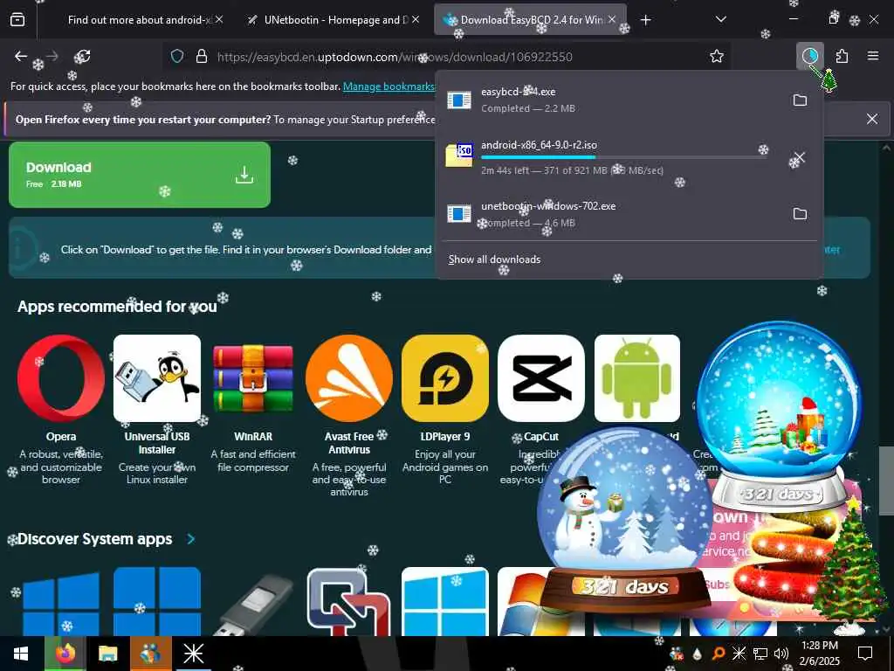Open the unetbootin-windows-702.exe download entry
894x671 pixels.
(x=615, y=214)
